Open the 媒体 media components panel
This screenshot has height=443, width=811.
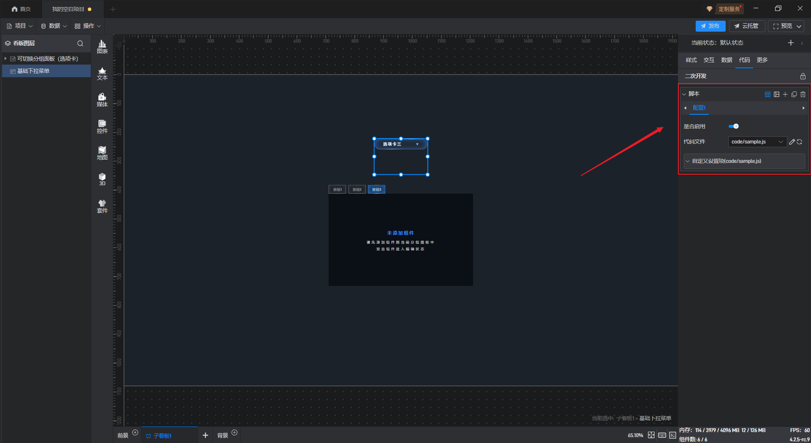[x=102, y=100]
